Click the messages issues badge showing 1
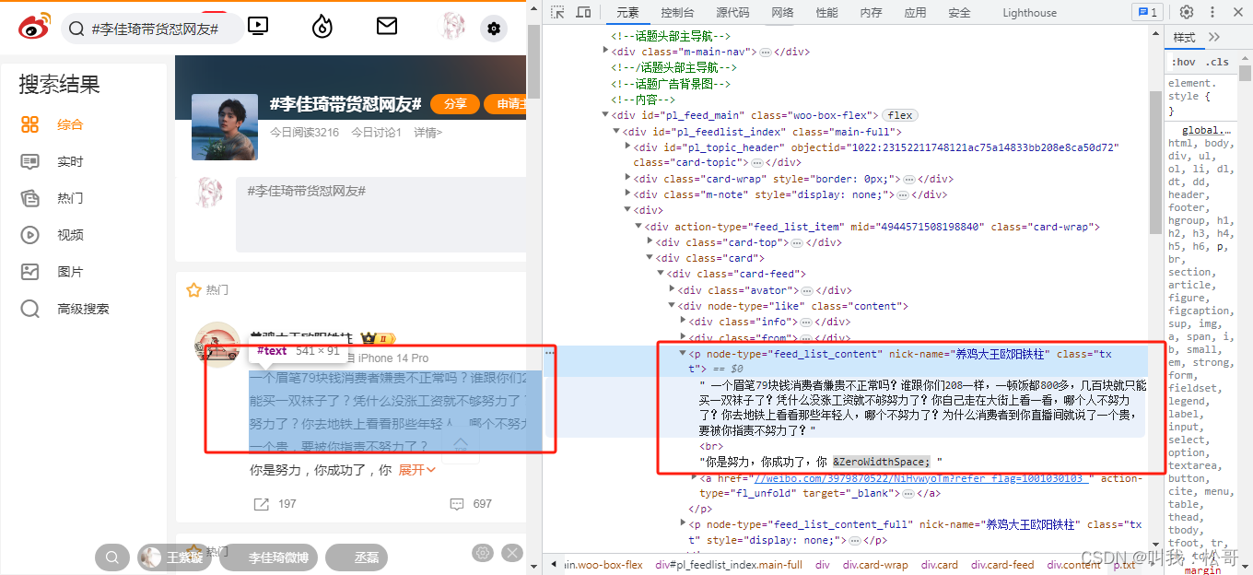The height and width of the screenshot is (575, 1253). [1148, 12]
